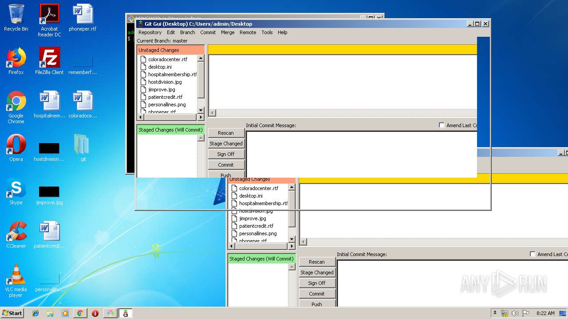Select hospitalmem... Word document on desktop
The width and height of the screenshot is (568, 319).
49,105
